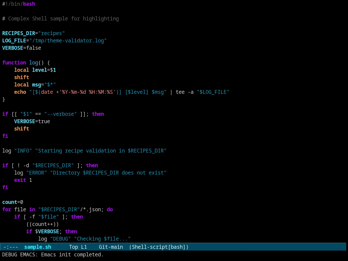Click the "INFO" string
Image resolution: width=348 pixels, height=261 pixels.
pyautogui.click(x=23, y=151)
